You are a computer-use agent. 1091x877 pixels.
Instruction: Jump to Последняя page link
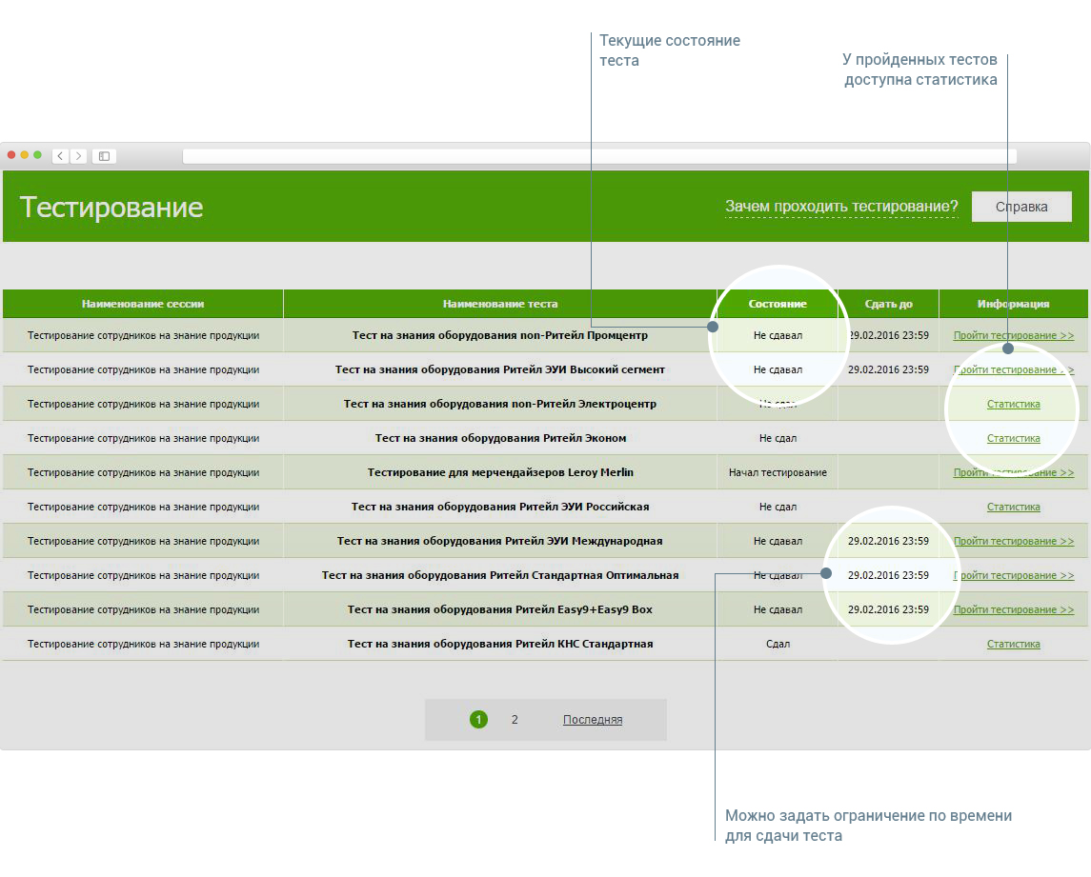point(592,720)
